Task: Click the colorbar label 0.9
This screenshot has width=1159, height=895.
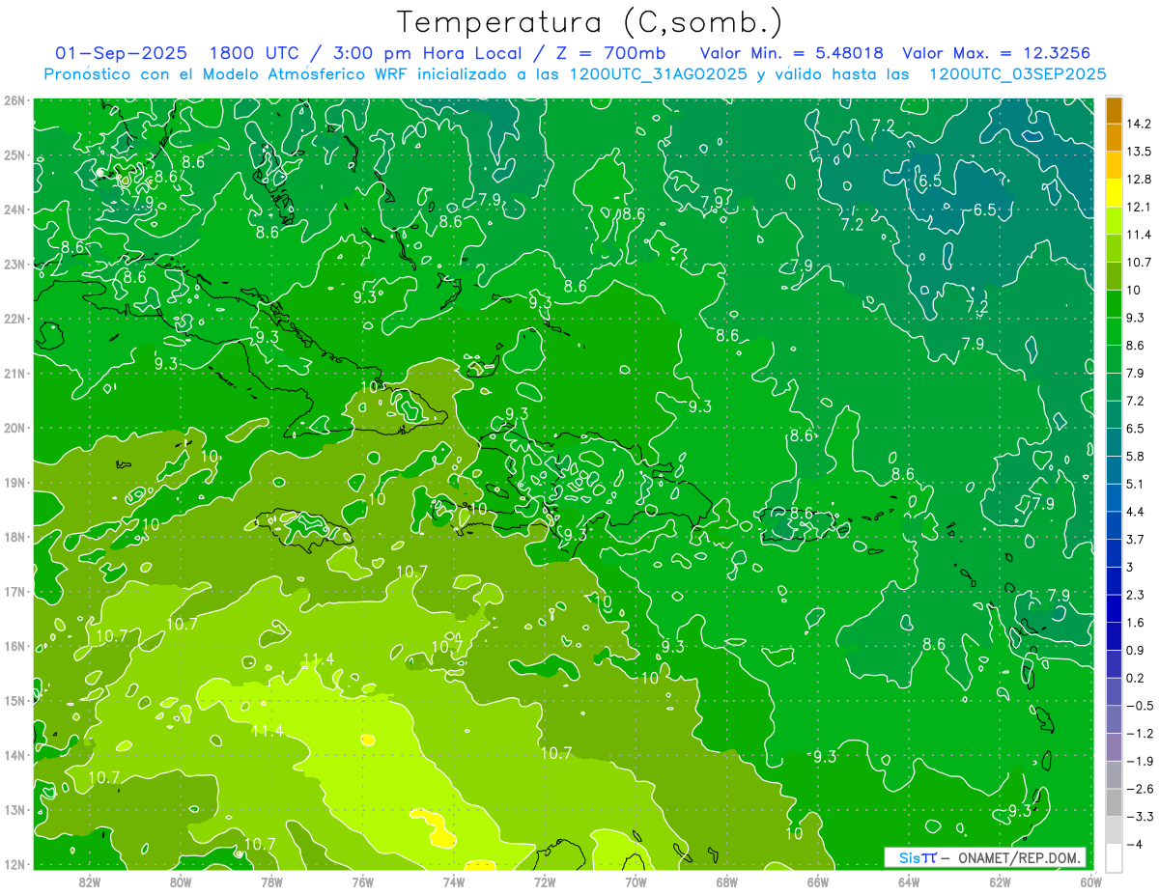Action: coord(1136,650)
